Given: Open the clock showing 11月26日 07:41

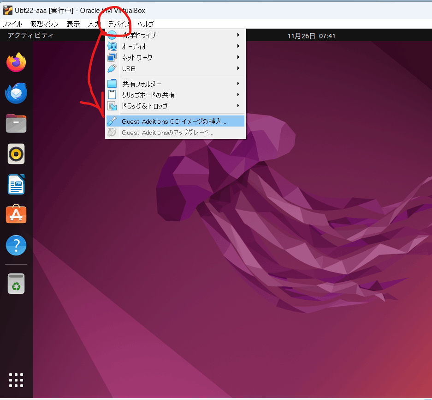Looking at the screenshot, I should pos(311,36).
